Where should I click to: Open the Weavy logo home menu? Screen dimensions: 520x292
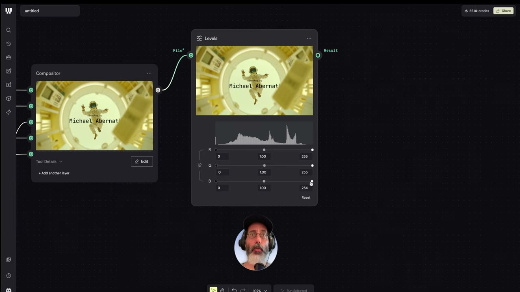coord(9,11)
